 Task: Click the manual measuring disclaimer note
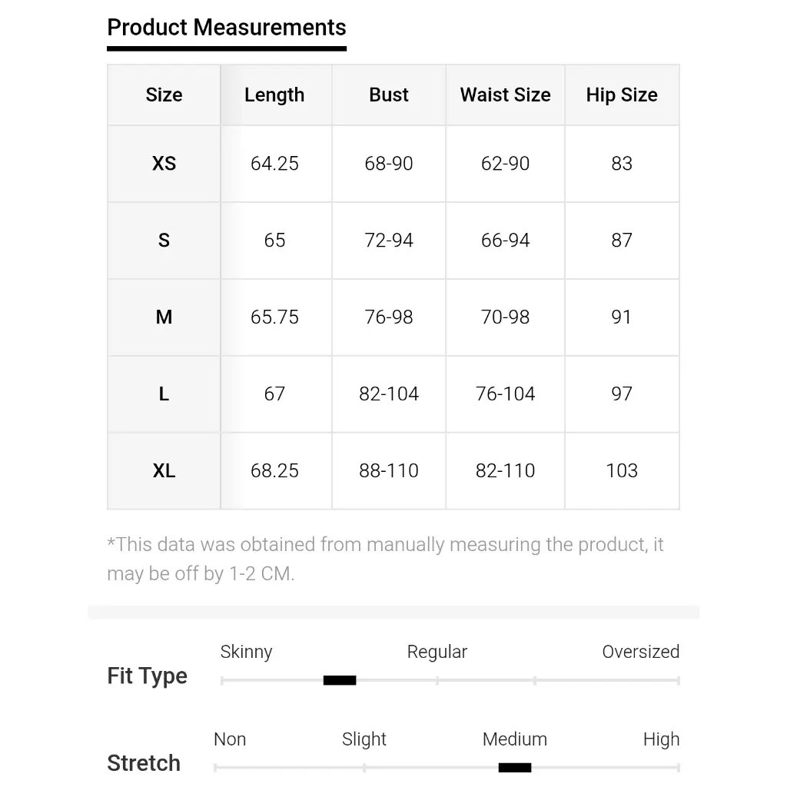pyautogui.click(x=385, y=559)
